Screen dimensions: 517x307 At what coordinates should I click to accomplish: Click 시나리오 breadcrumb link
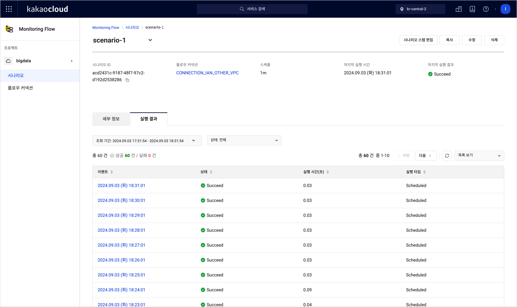[x=132, y=27]
